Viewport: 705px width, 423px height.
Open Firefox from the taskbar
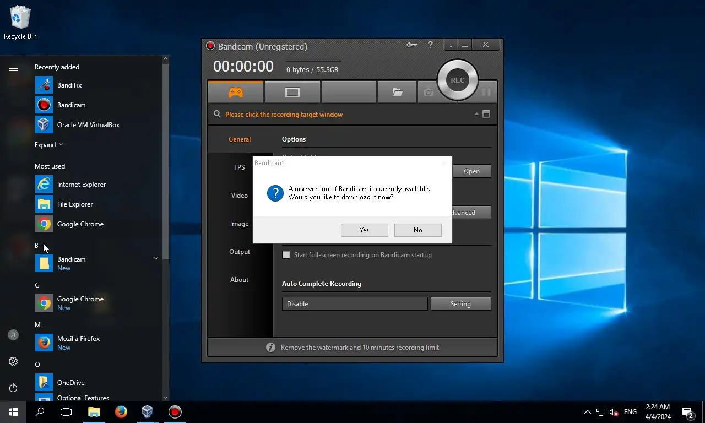tap(121, 412)
